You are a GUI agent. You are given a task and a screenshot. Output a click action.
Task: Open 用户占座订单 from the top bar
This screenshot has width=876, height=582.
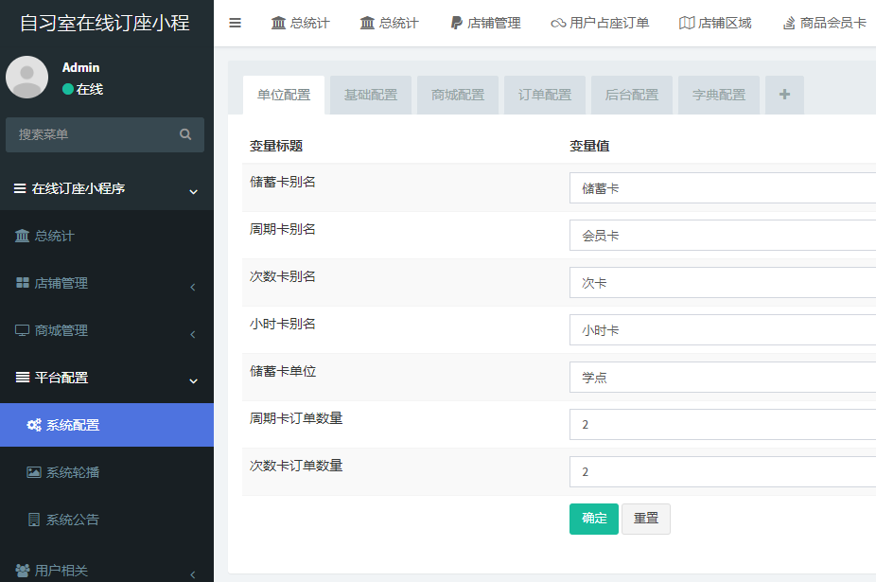600,23
